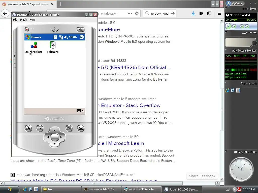
Task: Click Next track in MP3 Player widget
Action: pyautogui.click(x=247, y=26)
